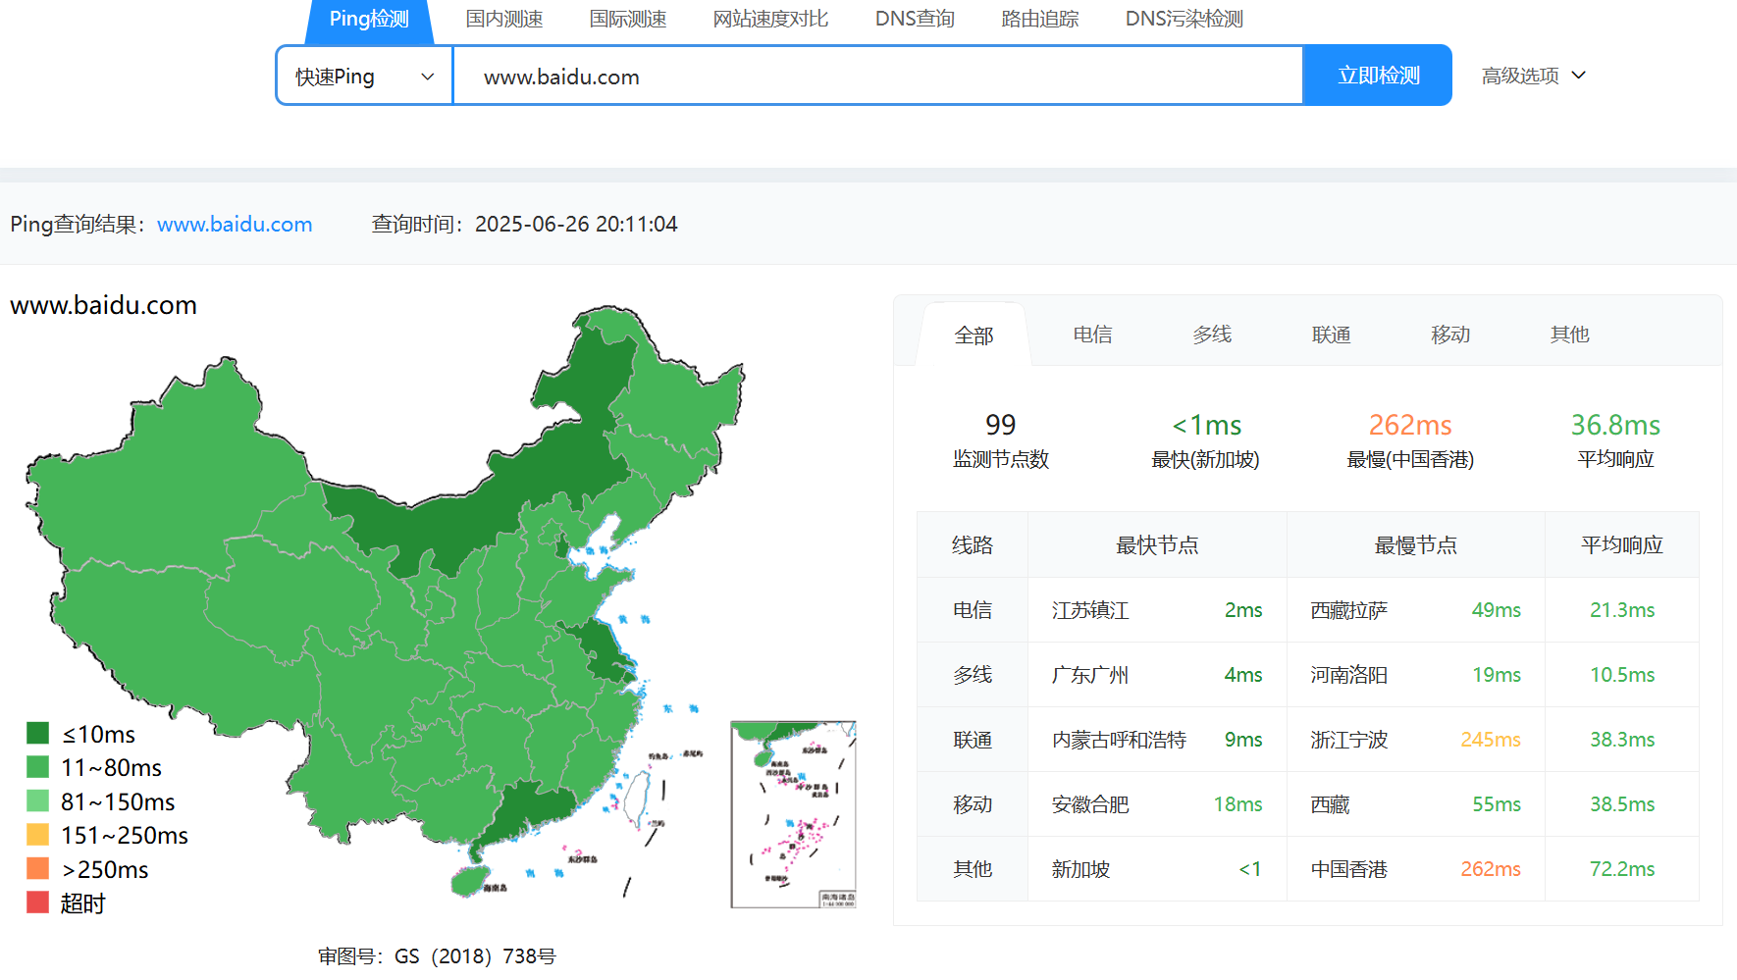This screenshot has width=1737, height=980.
Task: Open the 国际测速 tab
Action: pyautogui.click(x=627, y=19)
